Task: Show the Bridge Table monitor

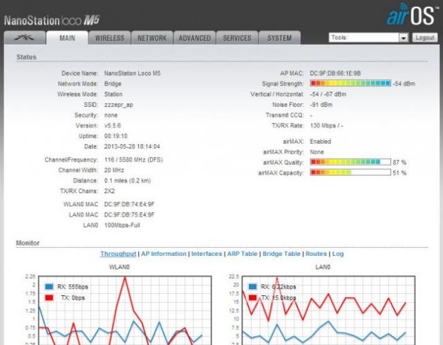Action: (281, 254)
